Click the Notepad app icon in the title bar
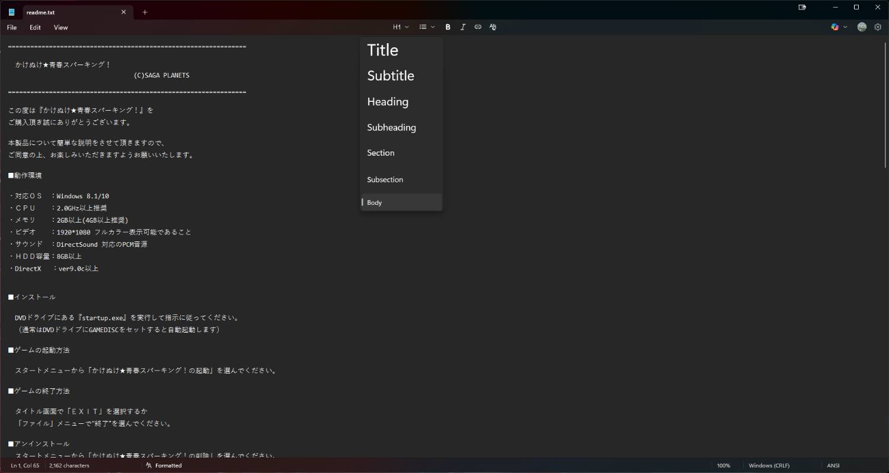 (x=11, y=12)
